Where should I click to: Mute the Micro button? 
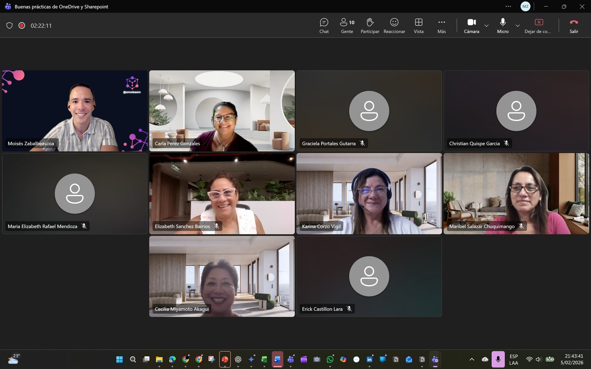pyautogui.click(x=503, y=25)
